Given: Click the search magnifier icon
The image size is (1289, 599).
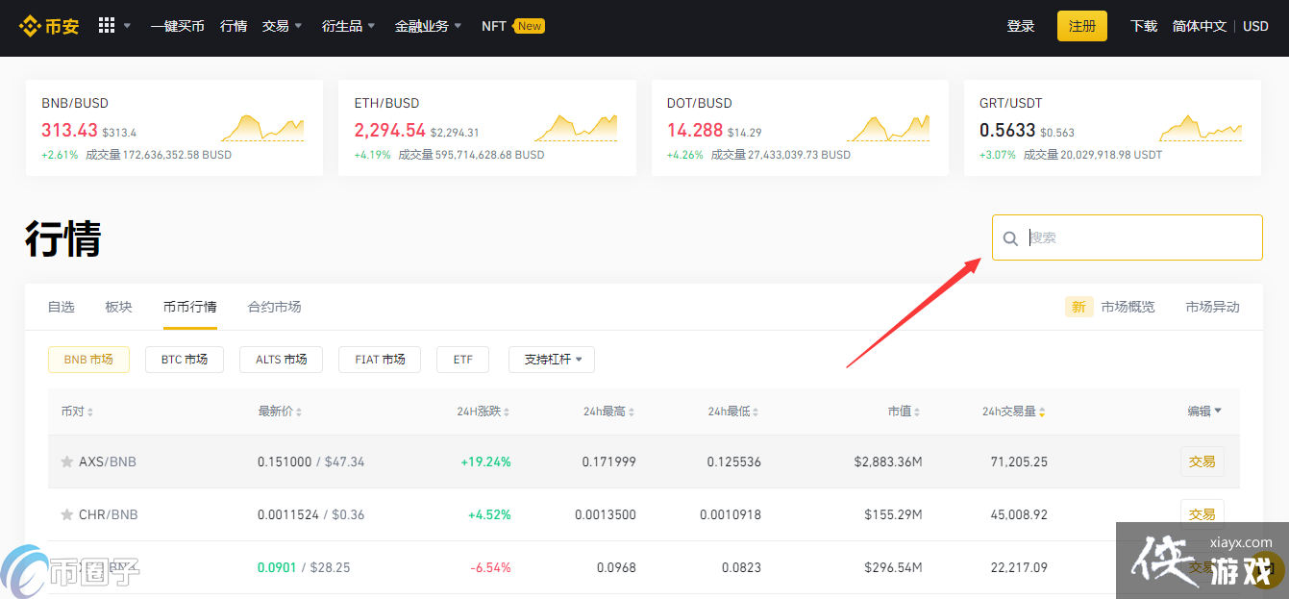Looking at the screenshot, I should point(1010,238).
